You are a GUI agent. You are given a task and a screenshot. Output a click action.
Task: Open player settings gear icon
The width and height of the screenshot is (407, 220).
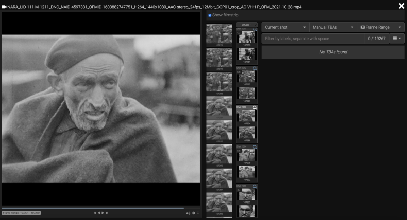tap(194, 213)
